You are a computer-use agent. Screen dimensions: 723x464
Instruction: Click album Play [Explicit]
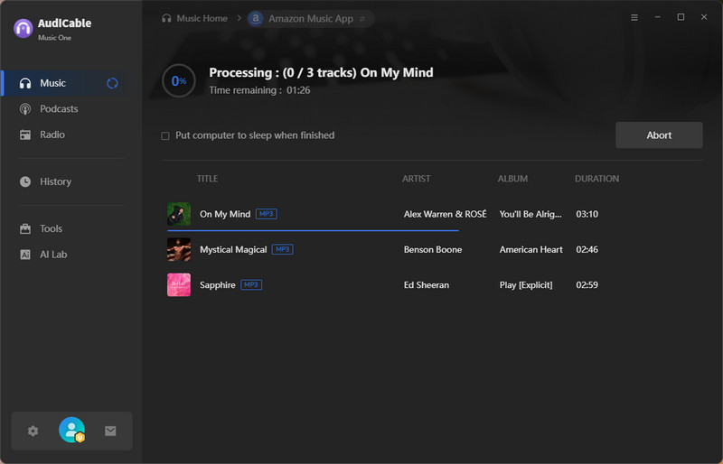coord(526,285)
